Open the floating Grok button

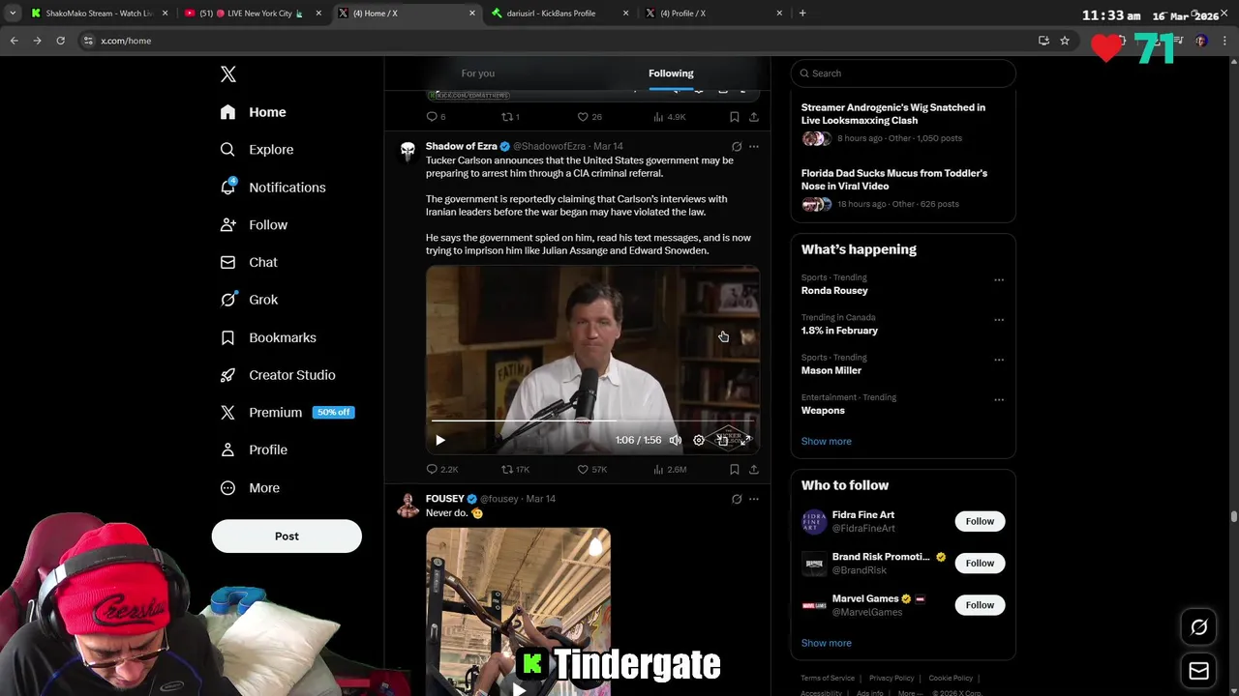(x=1199, y=627)
